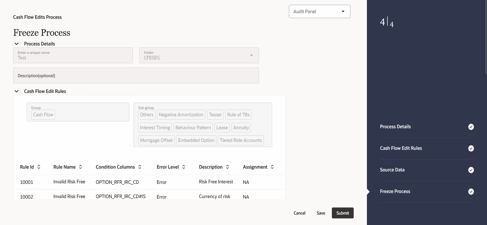Click the Source Data checkmark icon

[x=471, y=170]
